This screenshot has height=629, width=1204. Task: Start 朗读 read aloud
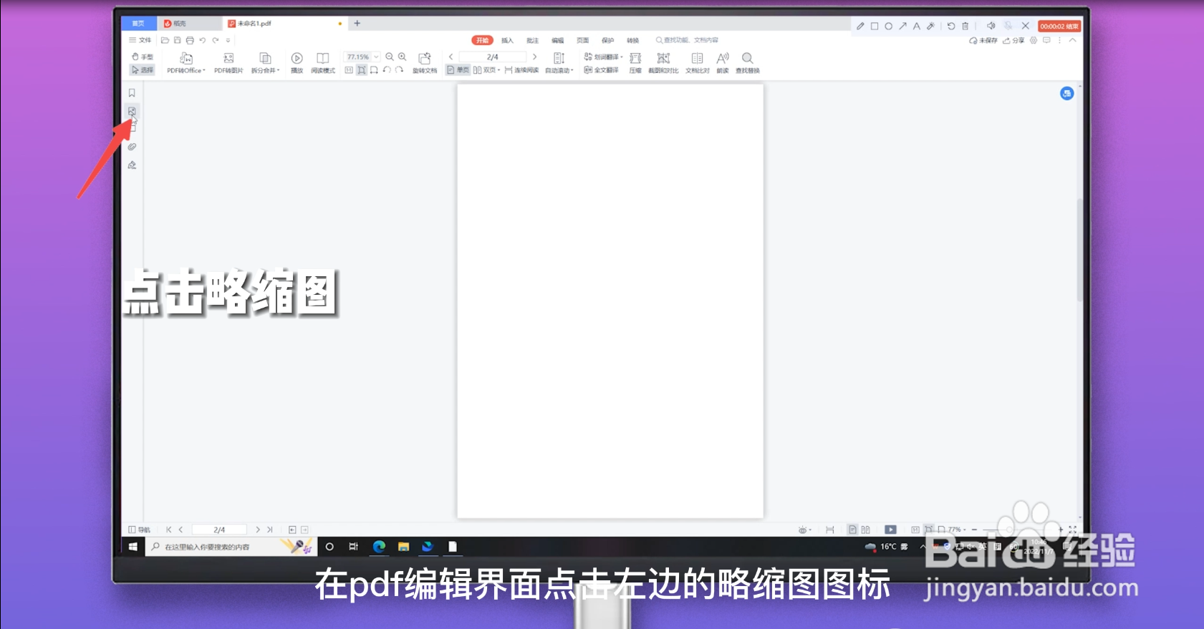(723, 63)
